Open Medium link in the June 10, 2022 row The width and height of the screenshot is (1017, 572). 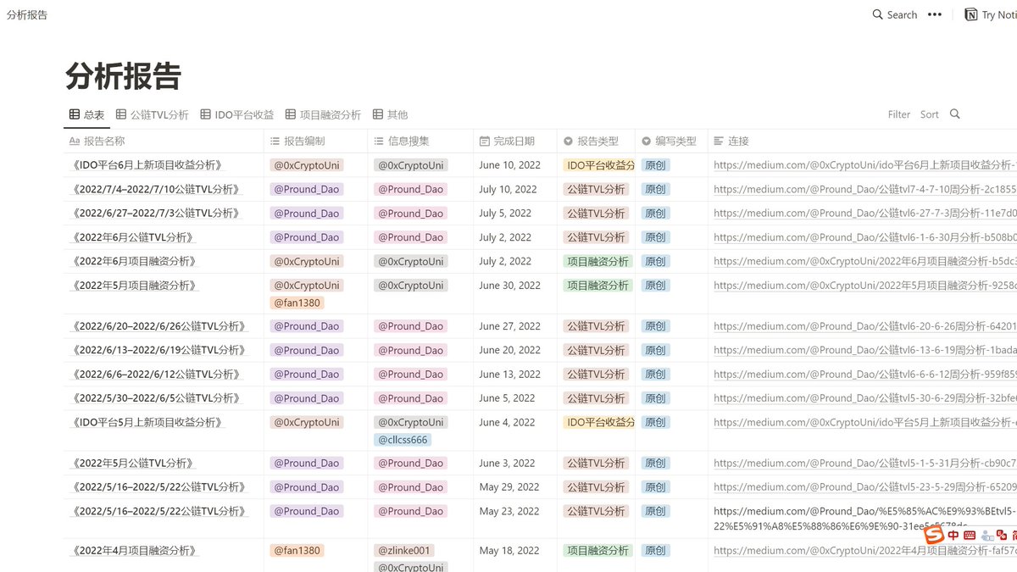tap(864, 165)
